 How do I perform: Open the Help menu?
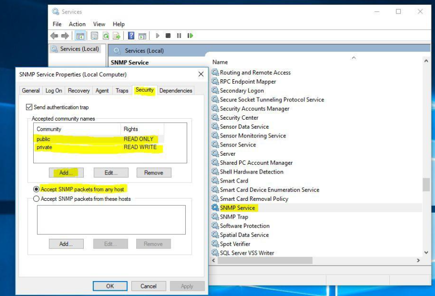point(118,24)
